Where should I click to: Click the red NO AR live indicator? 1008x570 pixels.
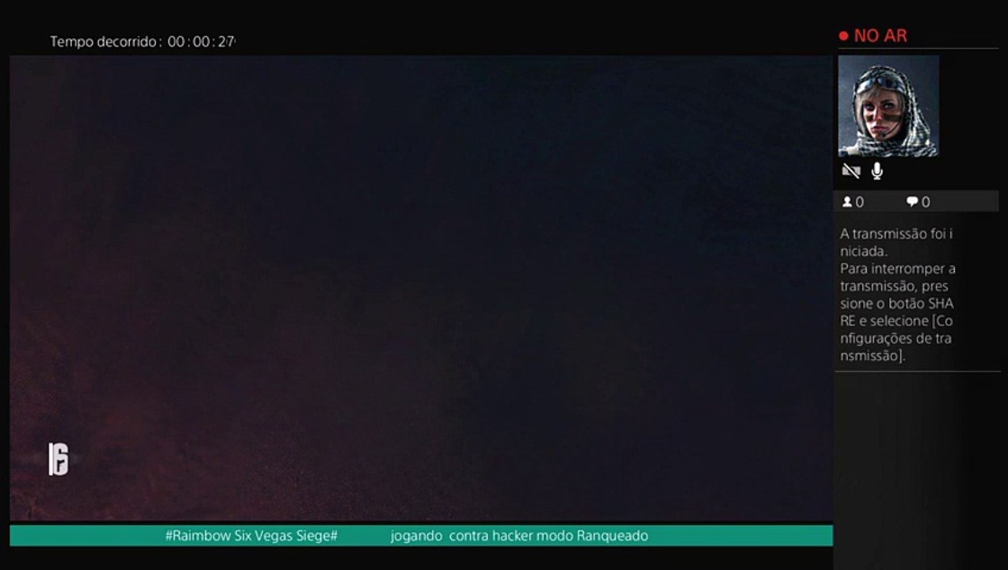872,36
